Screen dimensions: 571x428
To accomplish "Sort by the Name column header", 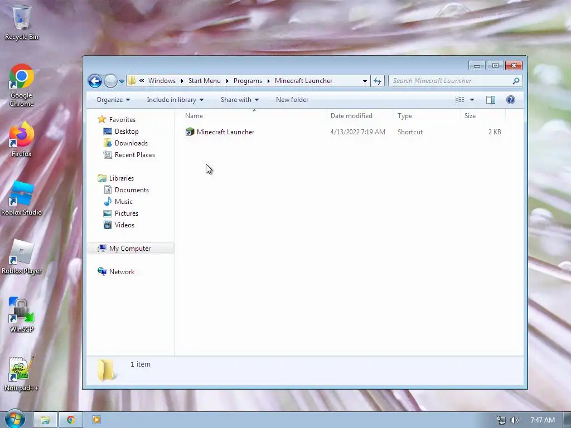I will point(254,116).
